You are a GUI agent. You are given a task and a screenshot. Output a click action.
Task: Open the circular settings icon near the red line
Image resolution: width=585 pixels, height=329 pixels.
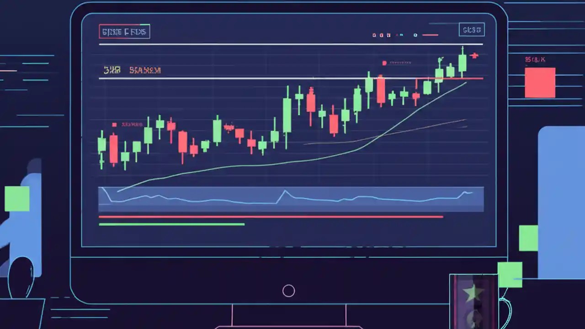pos(415,34)
